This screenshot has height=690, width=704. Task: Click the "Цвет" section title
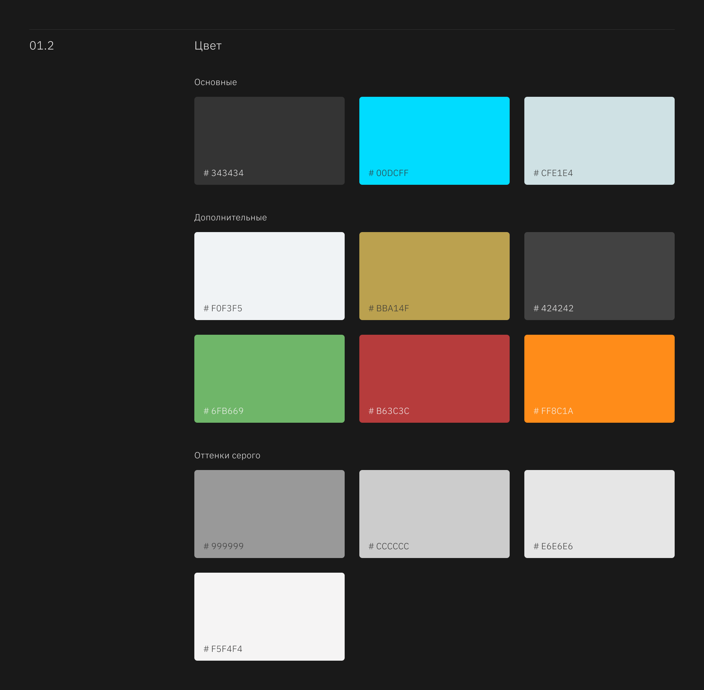click(x=208, y=46)
